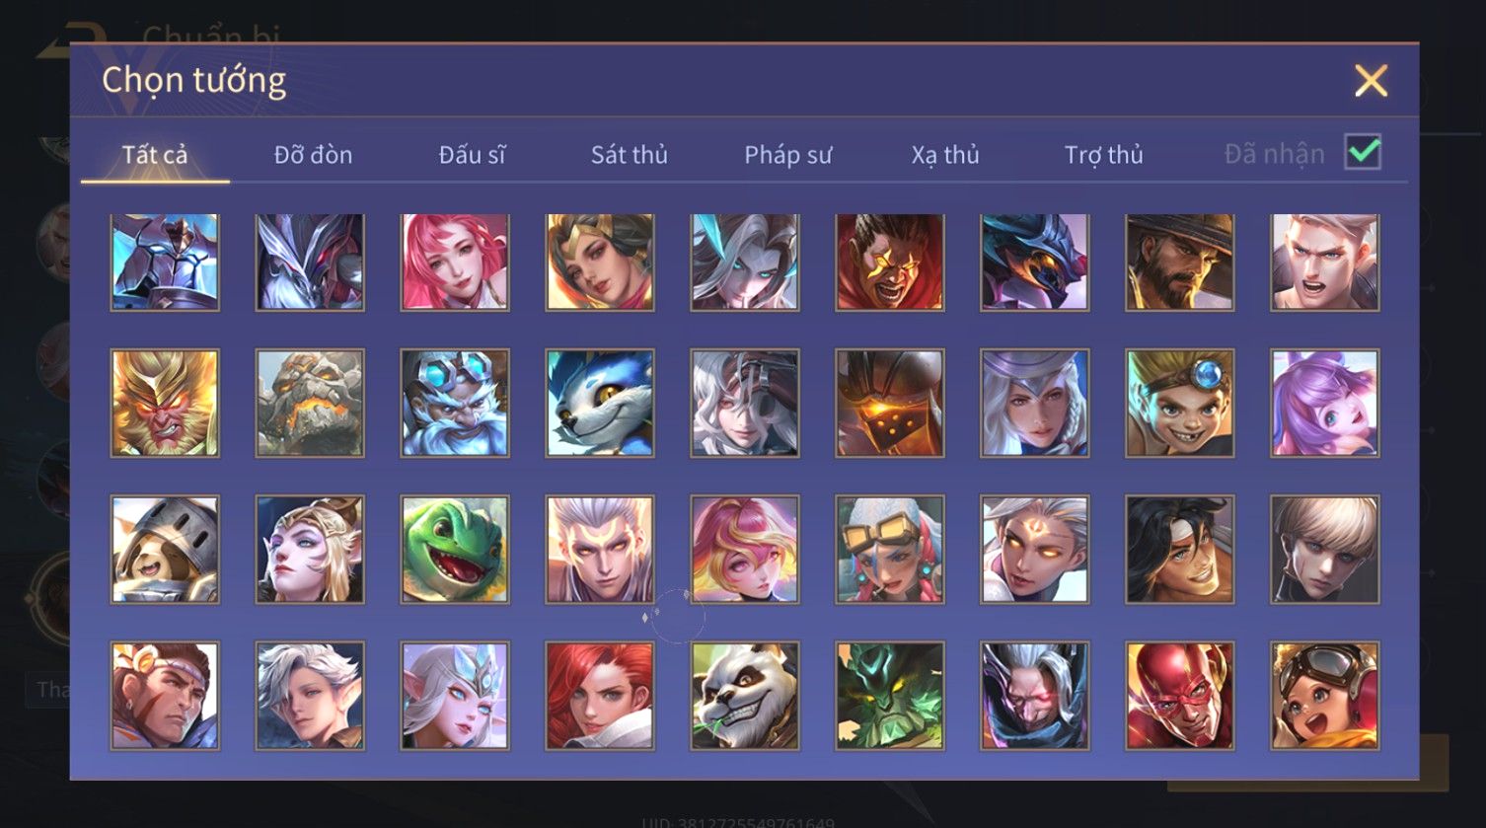Screen dimensions: 1486x828
Task: Filter by the Xạ thủ tab
Action: [945, 155]
